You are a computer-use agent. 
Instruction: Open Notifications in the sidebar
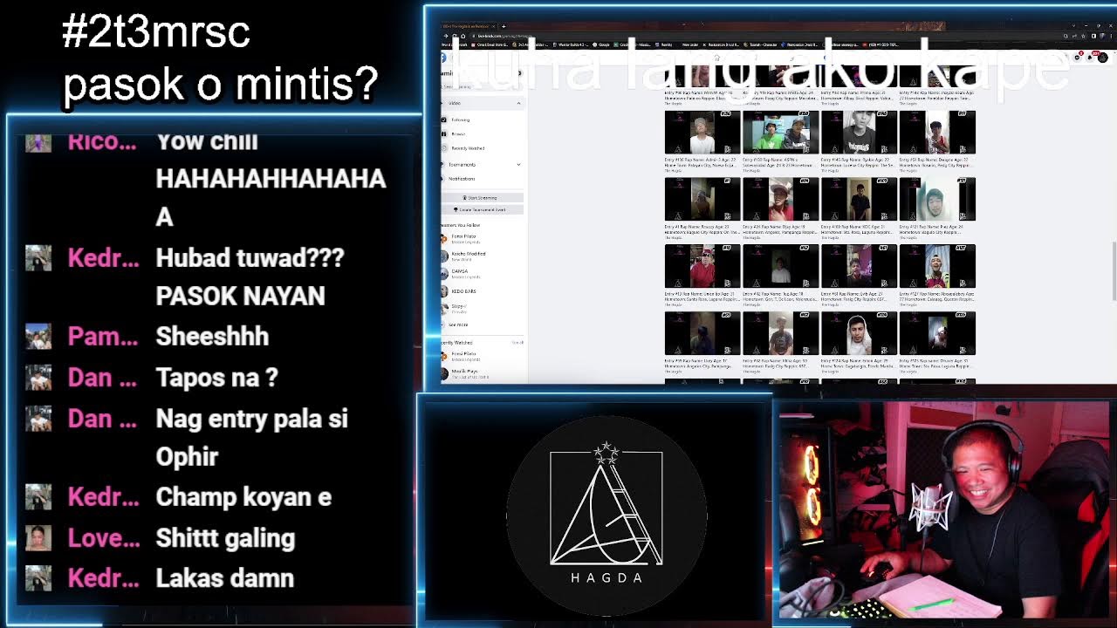[x=461, y=179]
